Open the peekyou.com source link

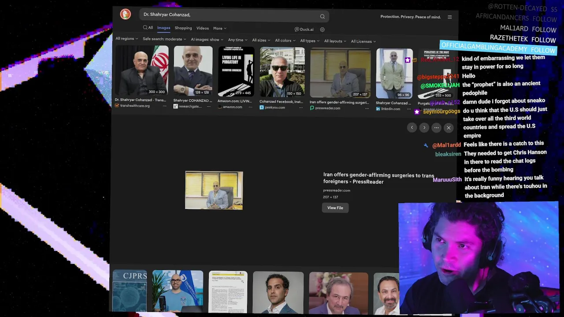pos(275,107)
